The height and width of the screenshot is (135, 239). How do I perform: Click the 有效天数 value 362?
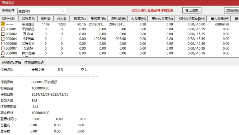pos(34,101)
